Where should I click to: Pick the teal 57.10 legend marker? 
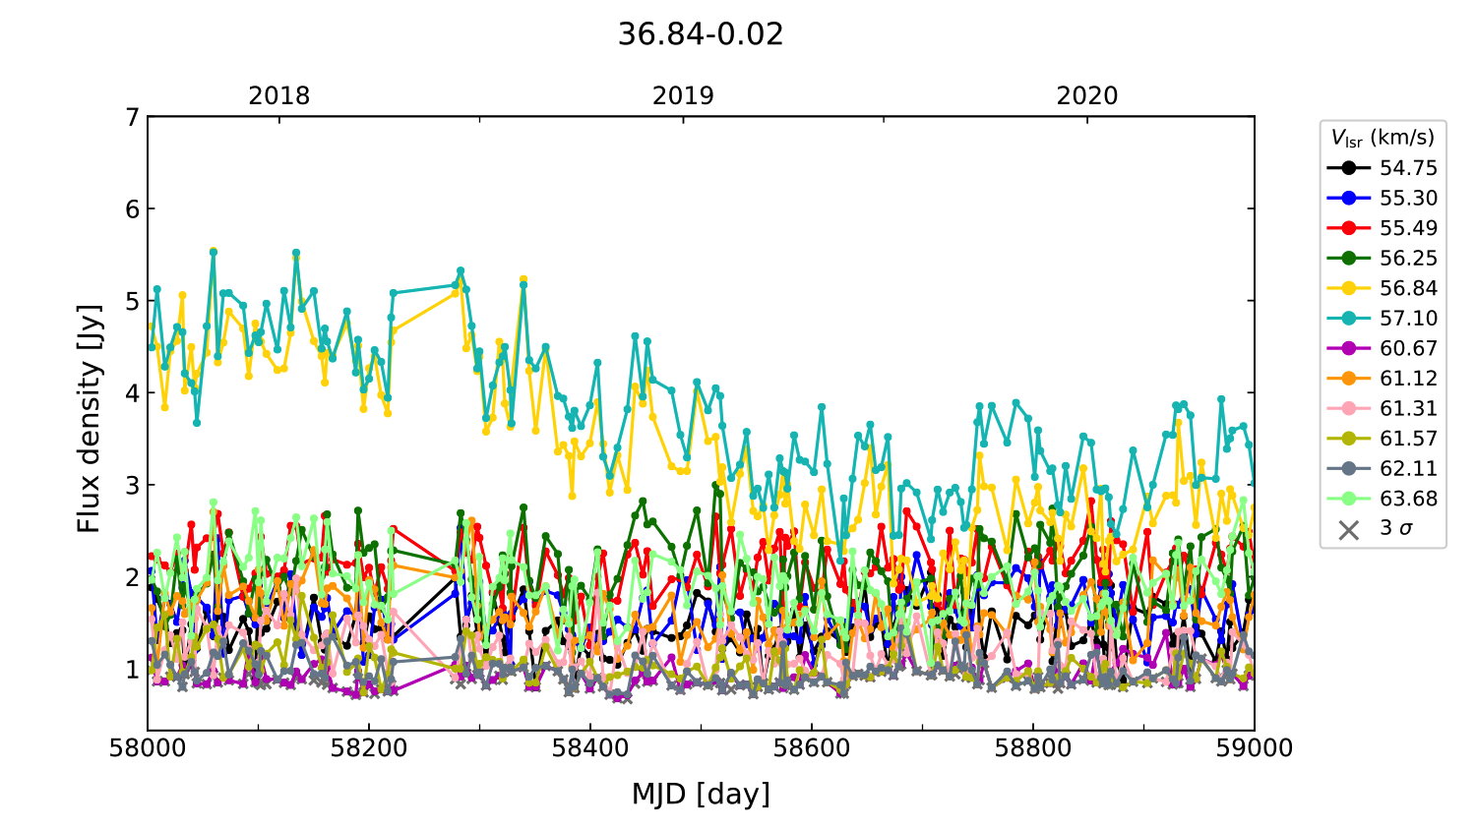pyautogui.click(x=1348, y=319)
